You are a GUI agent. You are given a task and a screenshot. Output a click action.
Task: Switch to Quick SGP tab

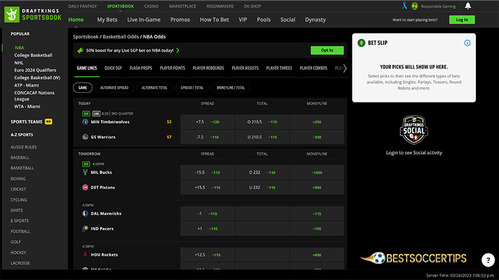(x=114, y=68)
